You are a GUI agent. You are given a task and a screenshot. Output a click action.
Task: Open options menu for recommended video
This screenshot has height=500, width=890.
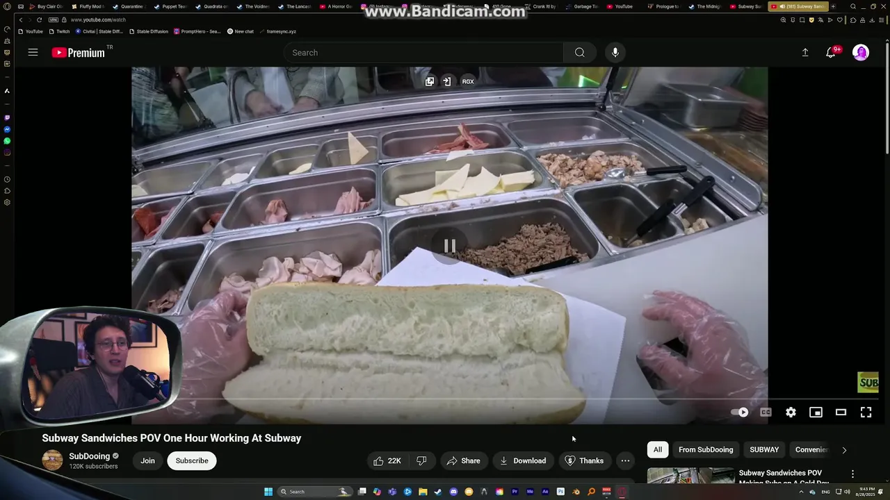[x=852, y=474]
